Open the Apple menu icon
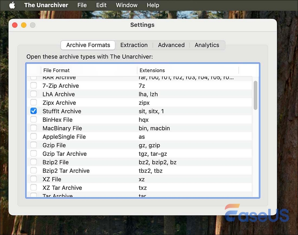The width and height of the screenshot is (298, 235). 12,5
